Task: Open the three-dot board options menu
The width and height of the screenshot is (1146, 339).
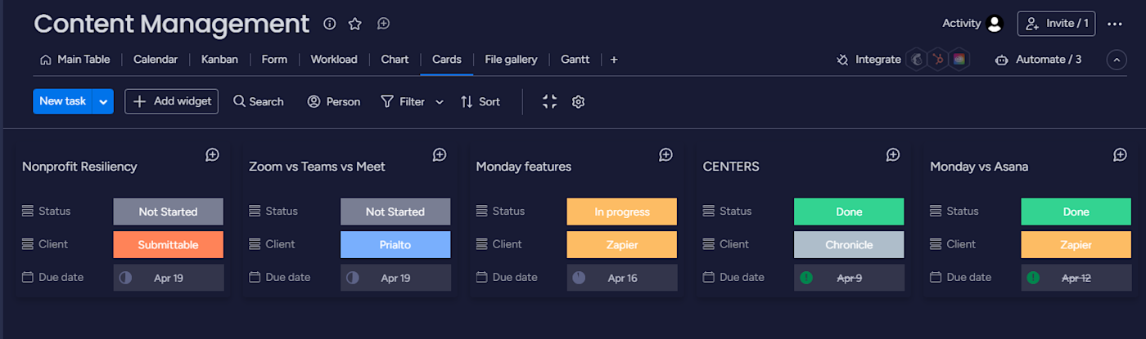Action: (1115, 24)
